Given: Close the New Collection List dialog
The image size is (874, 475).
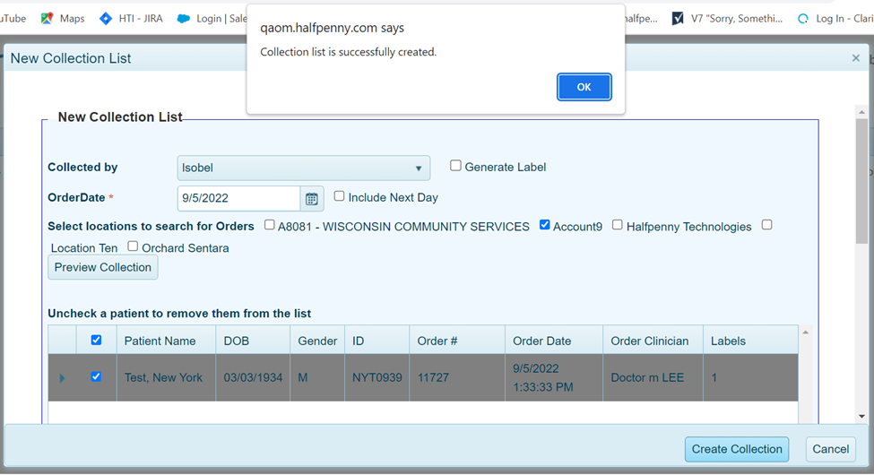Looking at the screenshot, I should [855, 58].
